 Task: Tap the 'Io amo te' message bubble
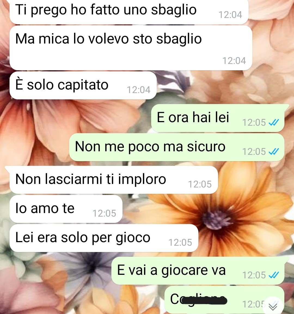(x=66, y=209)
